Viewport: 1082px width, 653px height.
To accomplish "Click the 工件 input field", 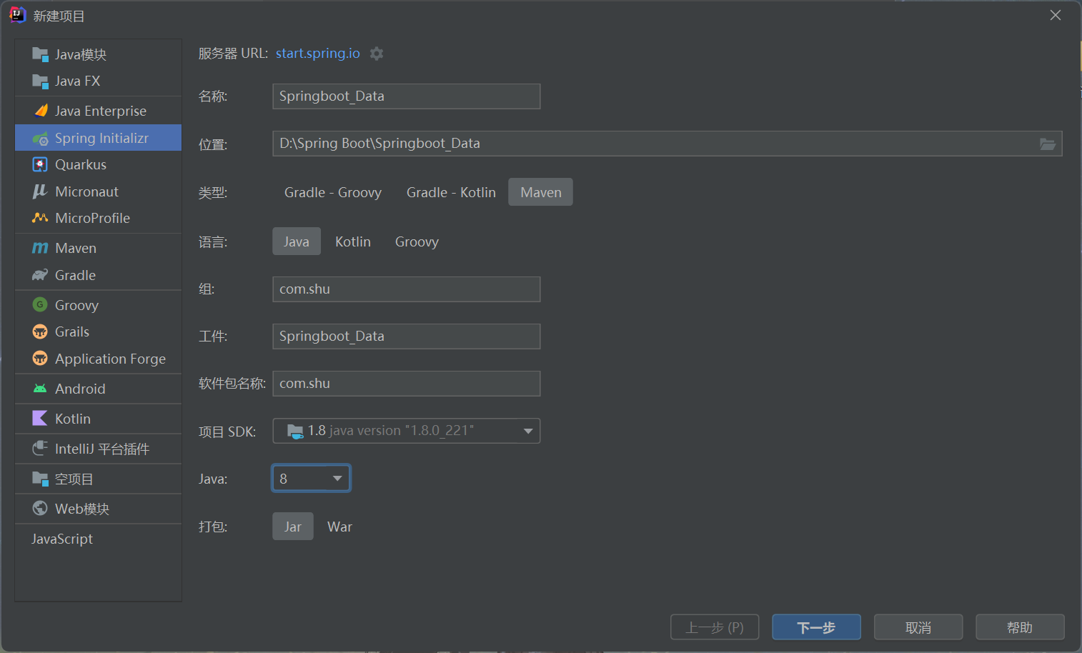I will point(406,337).
